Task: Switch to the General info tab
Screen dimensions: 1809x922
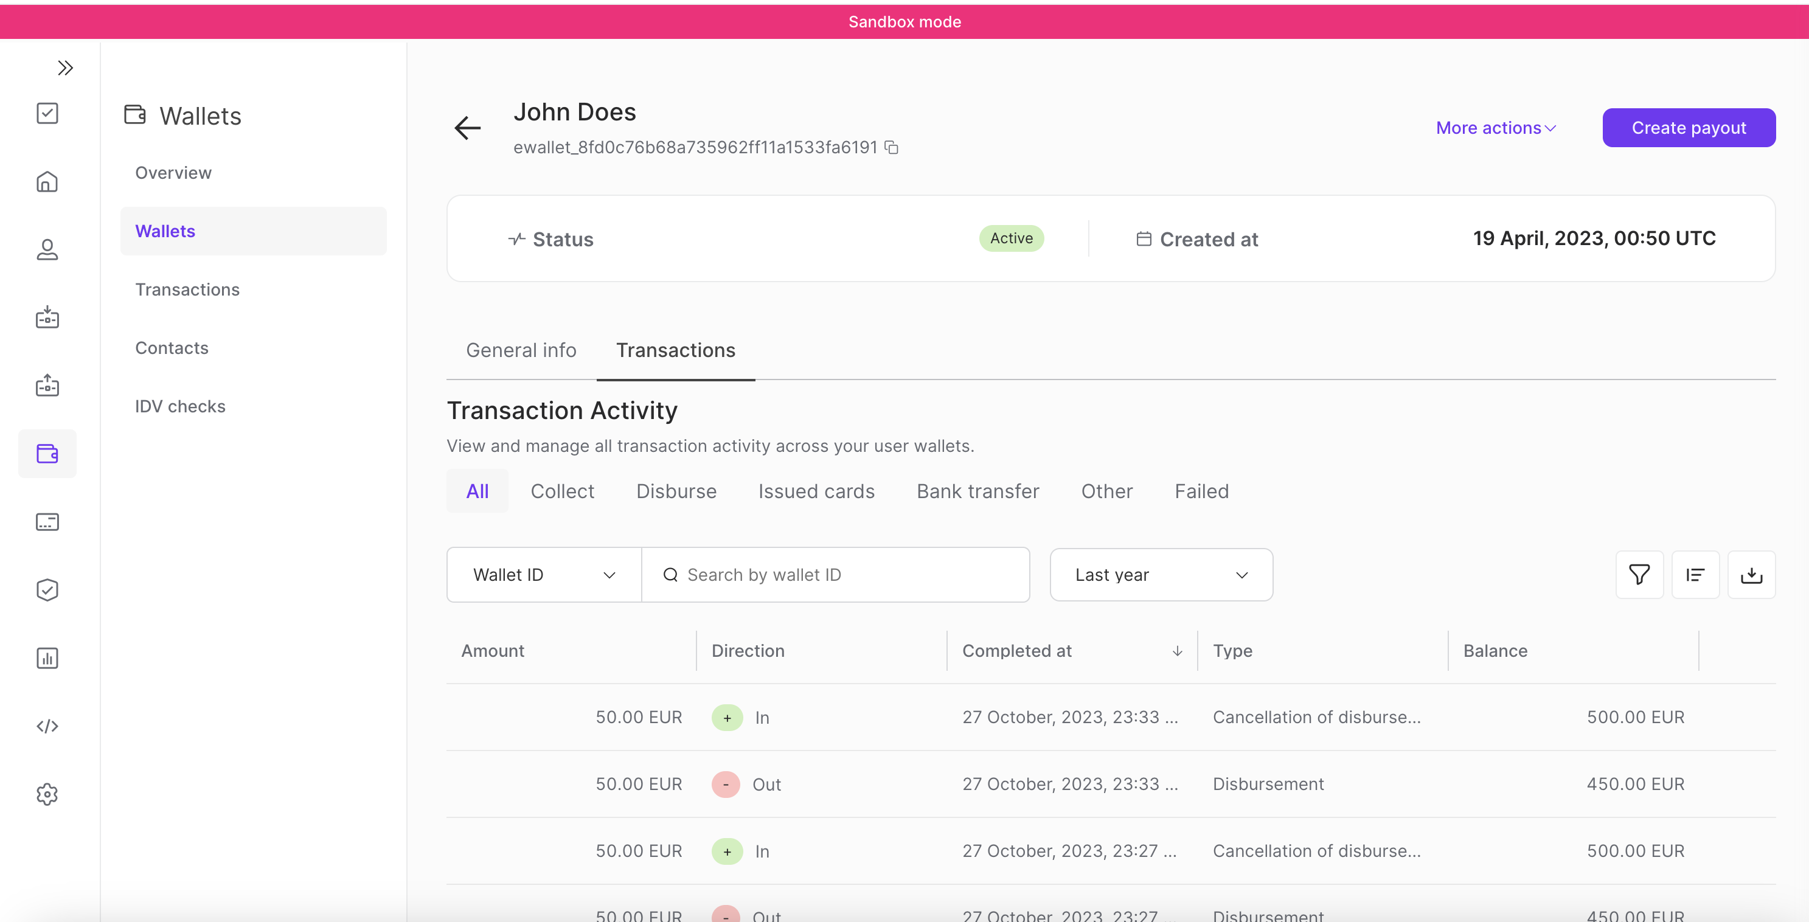Action: [521, 350]
